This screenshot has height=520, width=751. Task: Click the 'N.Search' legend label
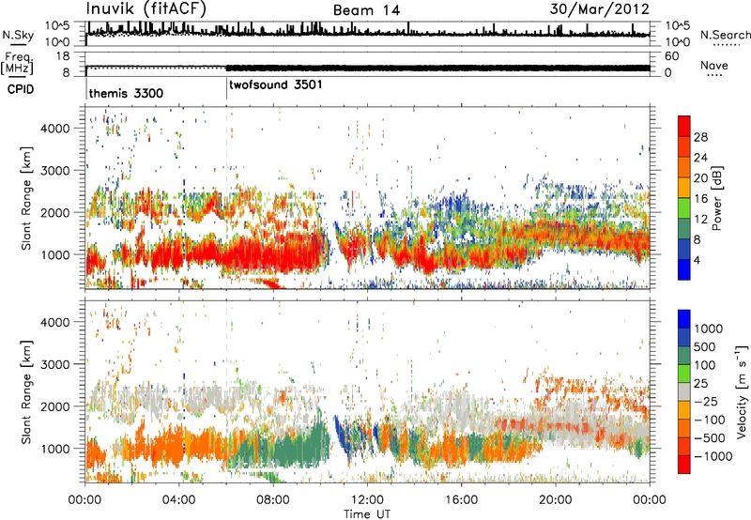pos(725,35)
